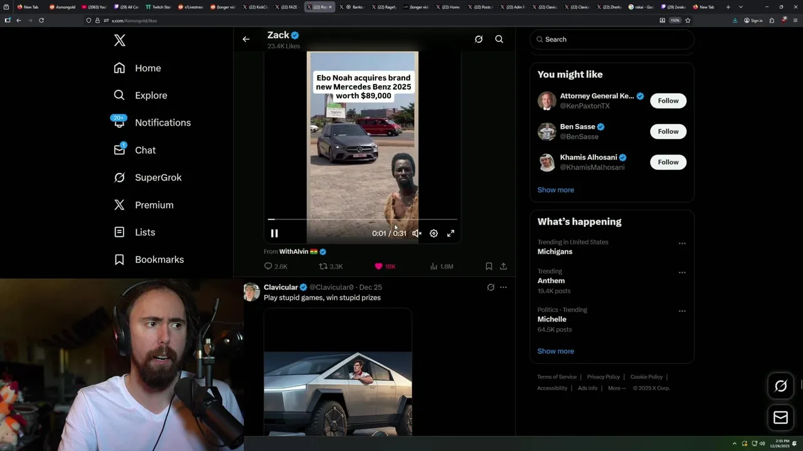The width and height of the screenshot is (803, 451).
Task: Follow Attorney General Ken Paxton
Action: coord(668,100)
